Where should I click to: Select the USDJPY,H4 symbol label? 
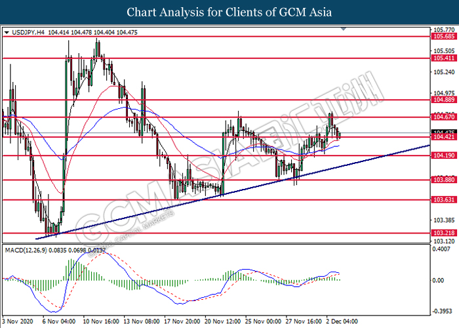point(28,33)
